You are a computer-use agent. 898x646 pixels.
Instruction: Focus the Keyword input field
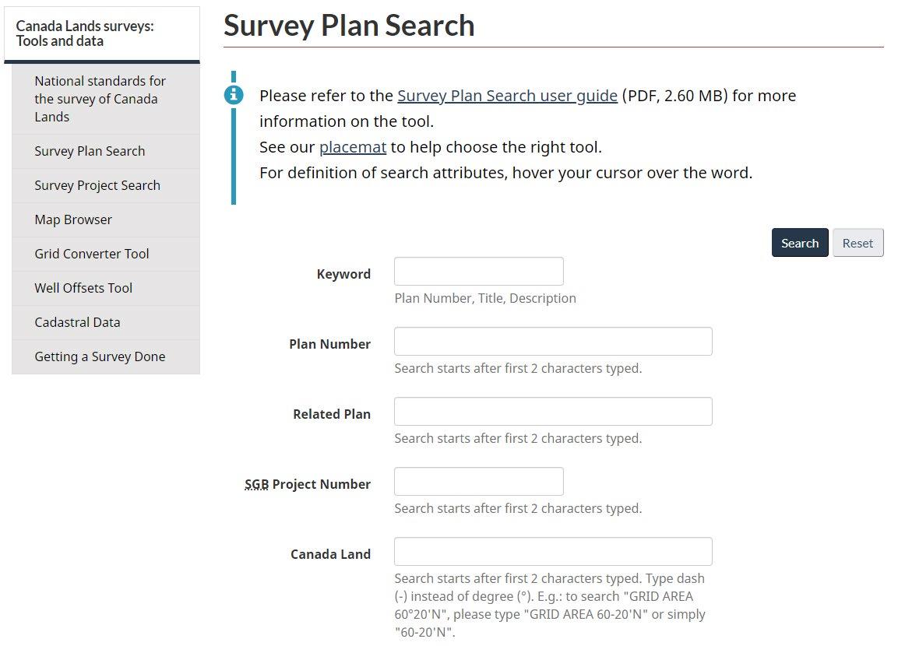[x=479, y=271]
